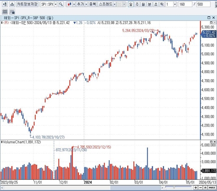Click the 5,300.00 price axis label
The width and height of the screenshot is (217, 191).
point(208,27)
